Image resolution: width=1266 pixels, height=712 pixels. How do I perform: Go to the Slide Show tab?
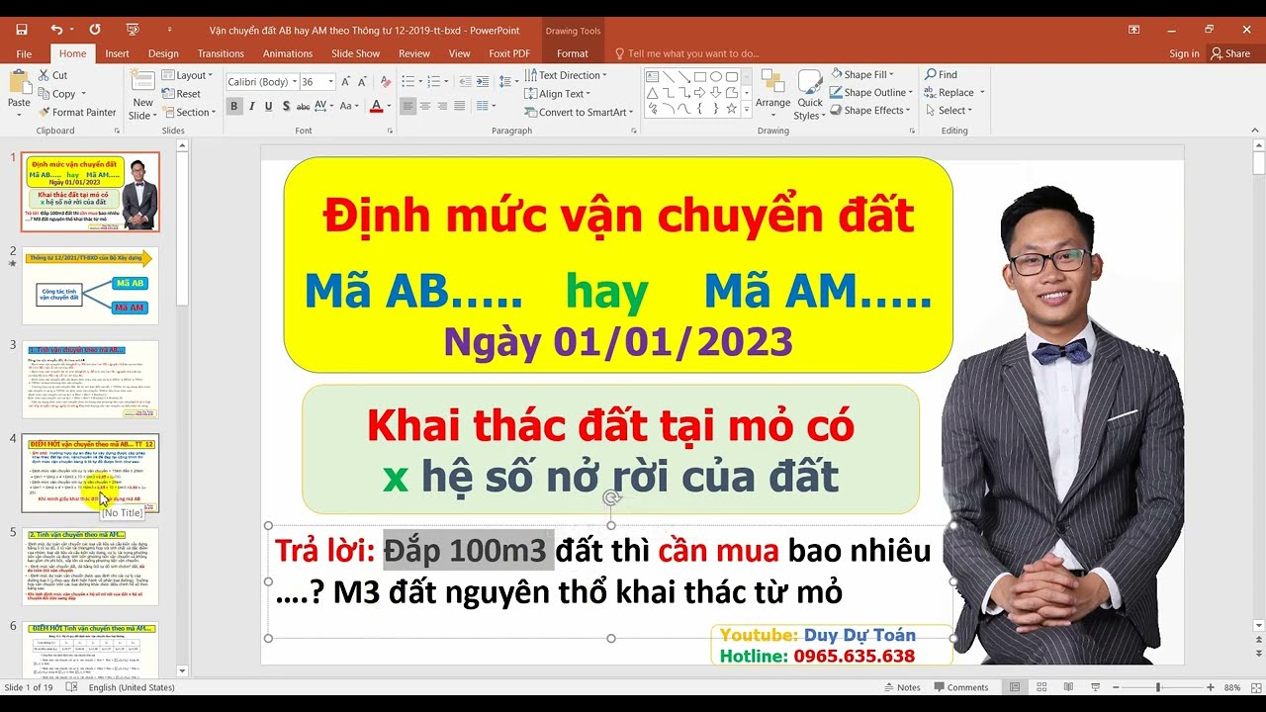click(355, 53)
